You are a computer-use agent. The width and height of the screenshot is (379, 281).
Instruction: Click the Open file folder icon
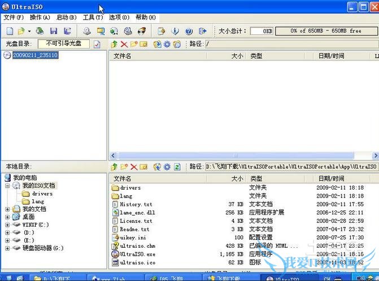[x=21, y=31]
